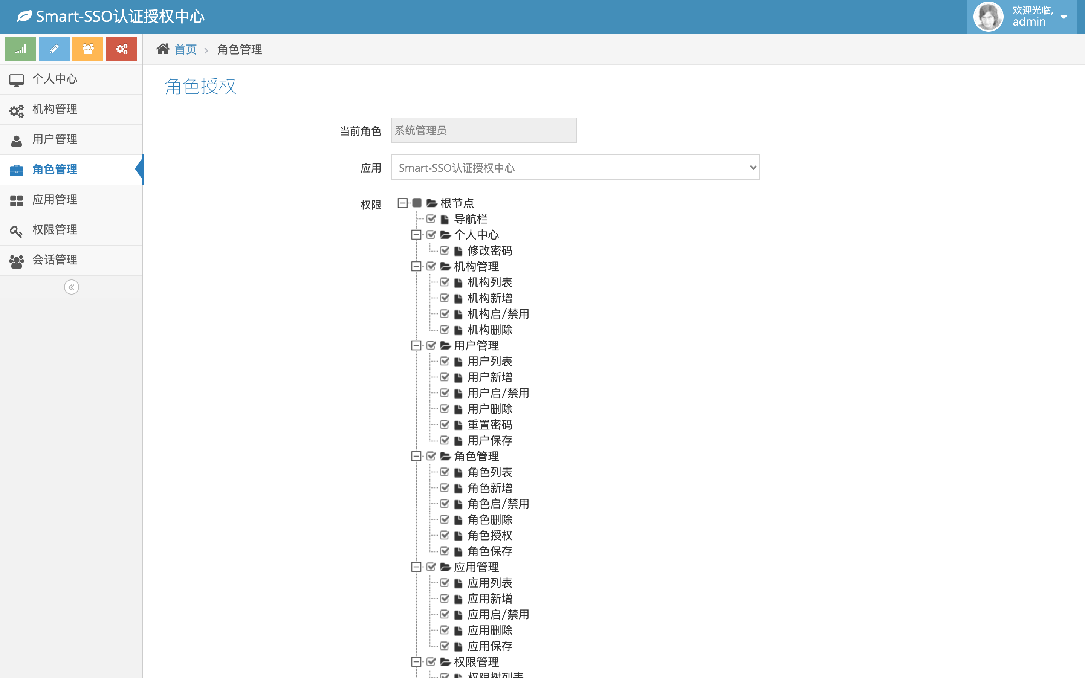Screen dimensions: 1085x678
Task: Go to 首页 via breadcrumb link
Action: pyautogui.click(x=186, y=49)
